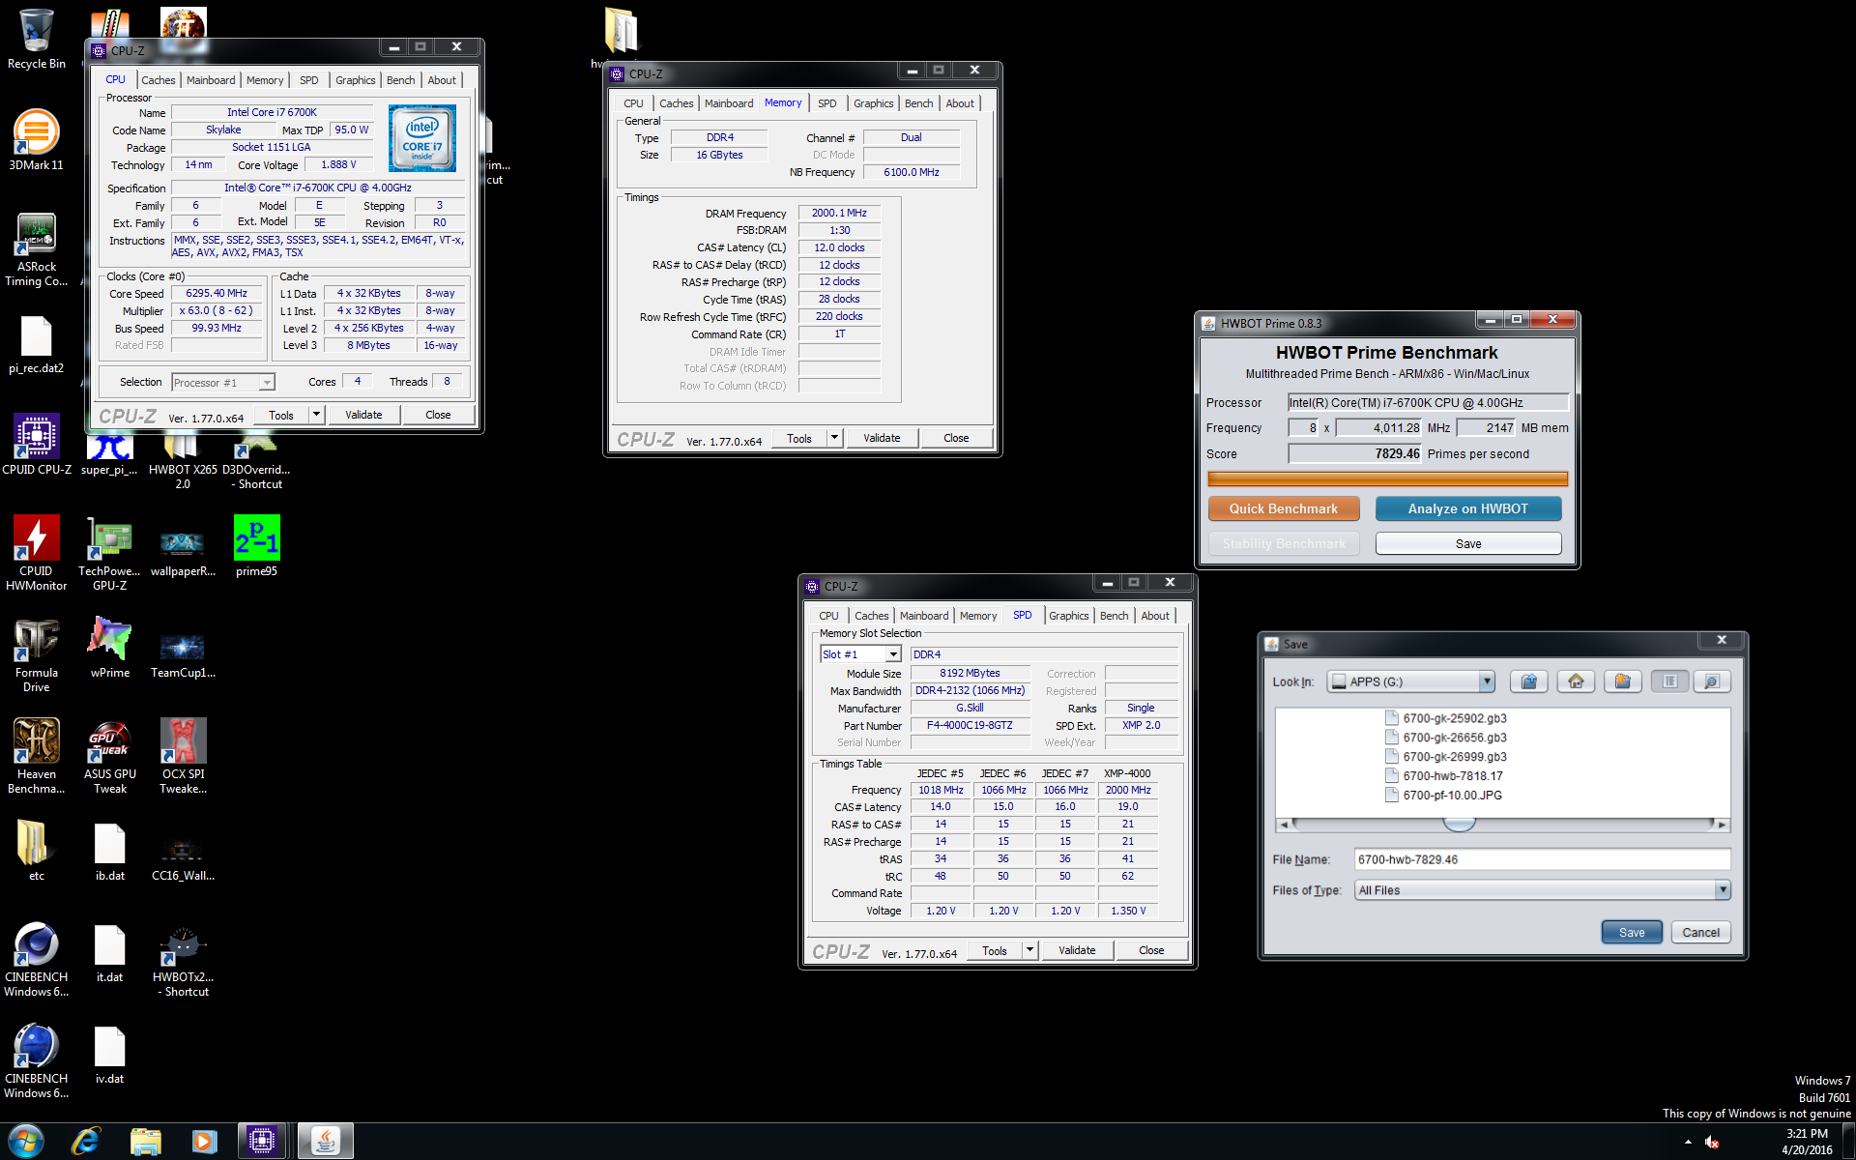This screenshot has height=1160, width=1856.
Task: Open Internet Explorer from the taskbar
Action: [x=86, y=1141]
